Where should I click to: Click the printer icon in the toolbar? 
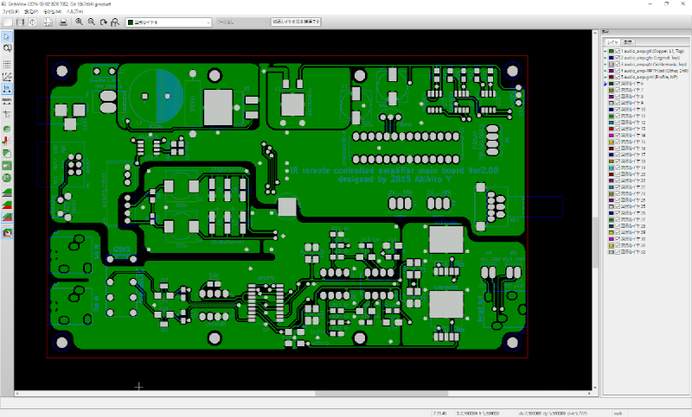[63, 22]
